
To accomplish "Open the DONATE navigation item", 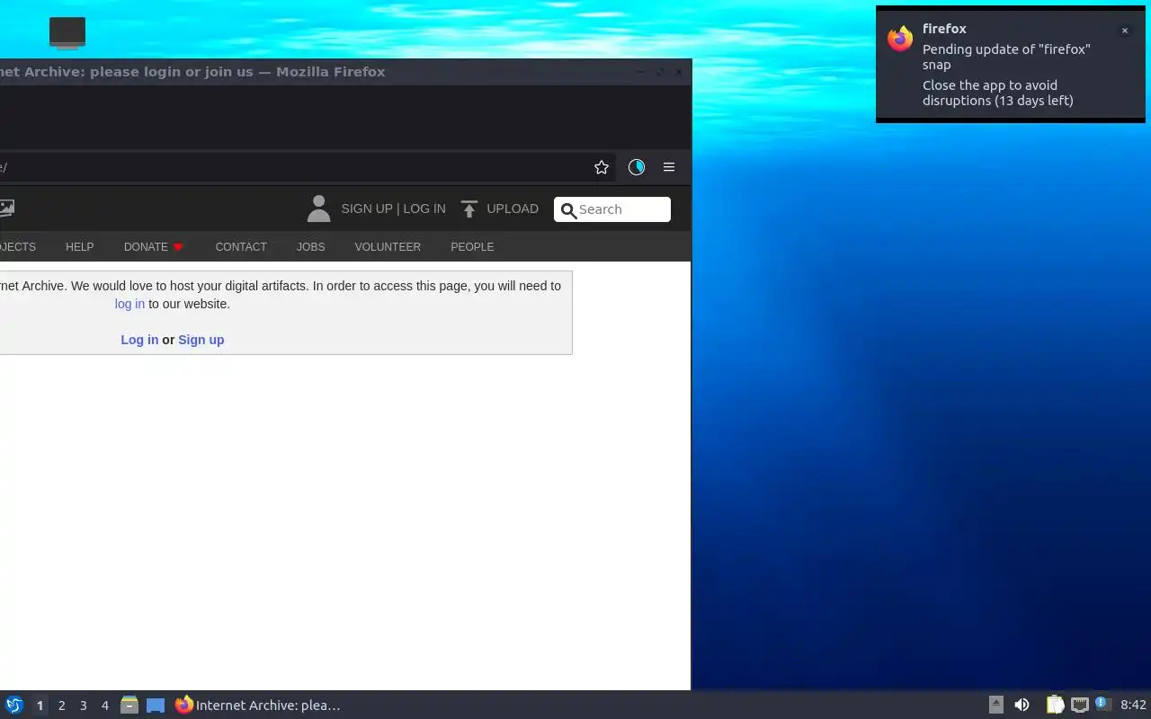I will tap(146, 247).
